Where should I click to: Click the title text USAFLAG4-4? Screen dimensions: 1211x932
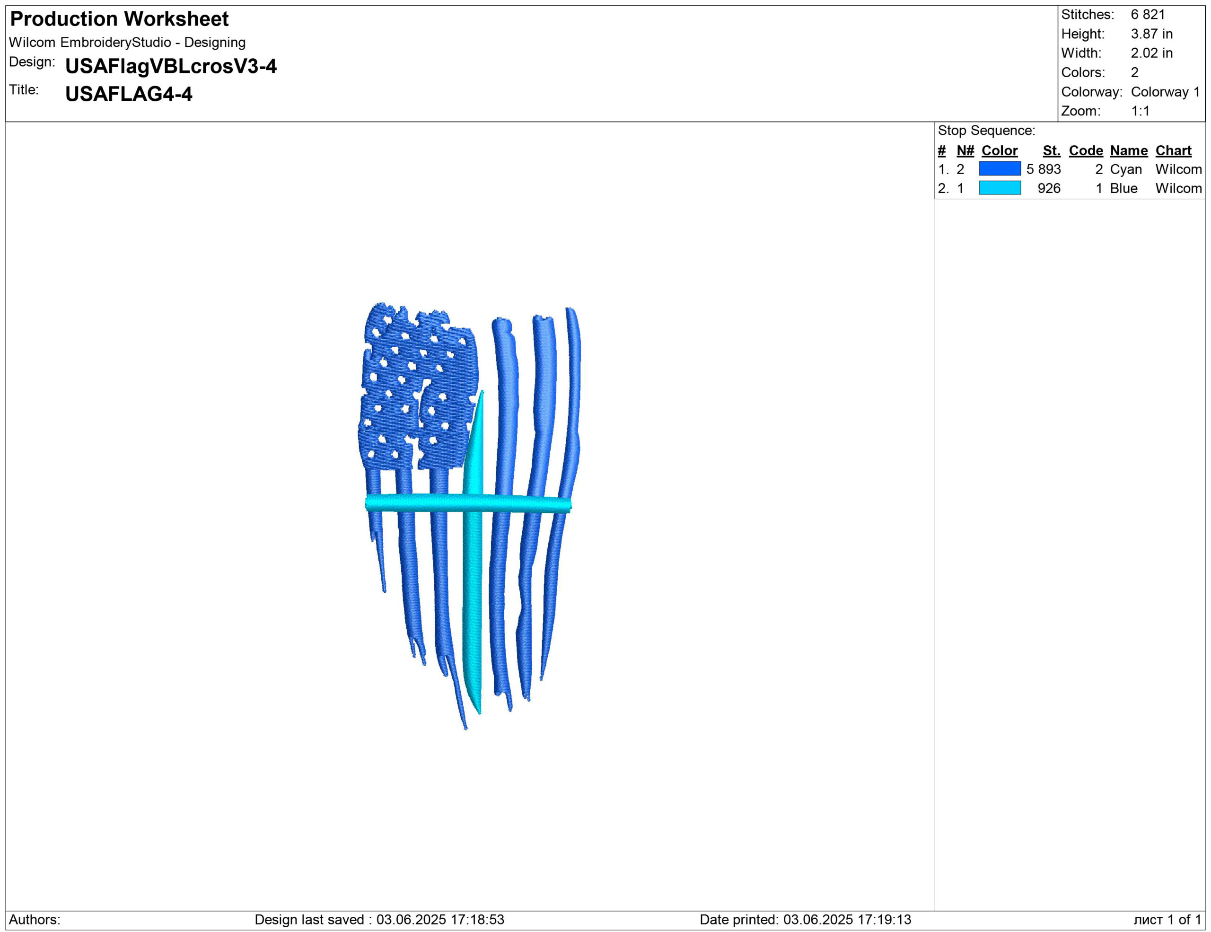pyautogui.click(x=128, y=94)
